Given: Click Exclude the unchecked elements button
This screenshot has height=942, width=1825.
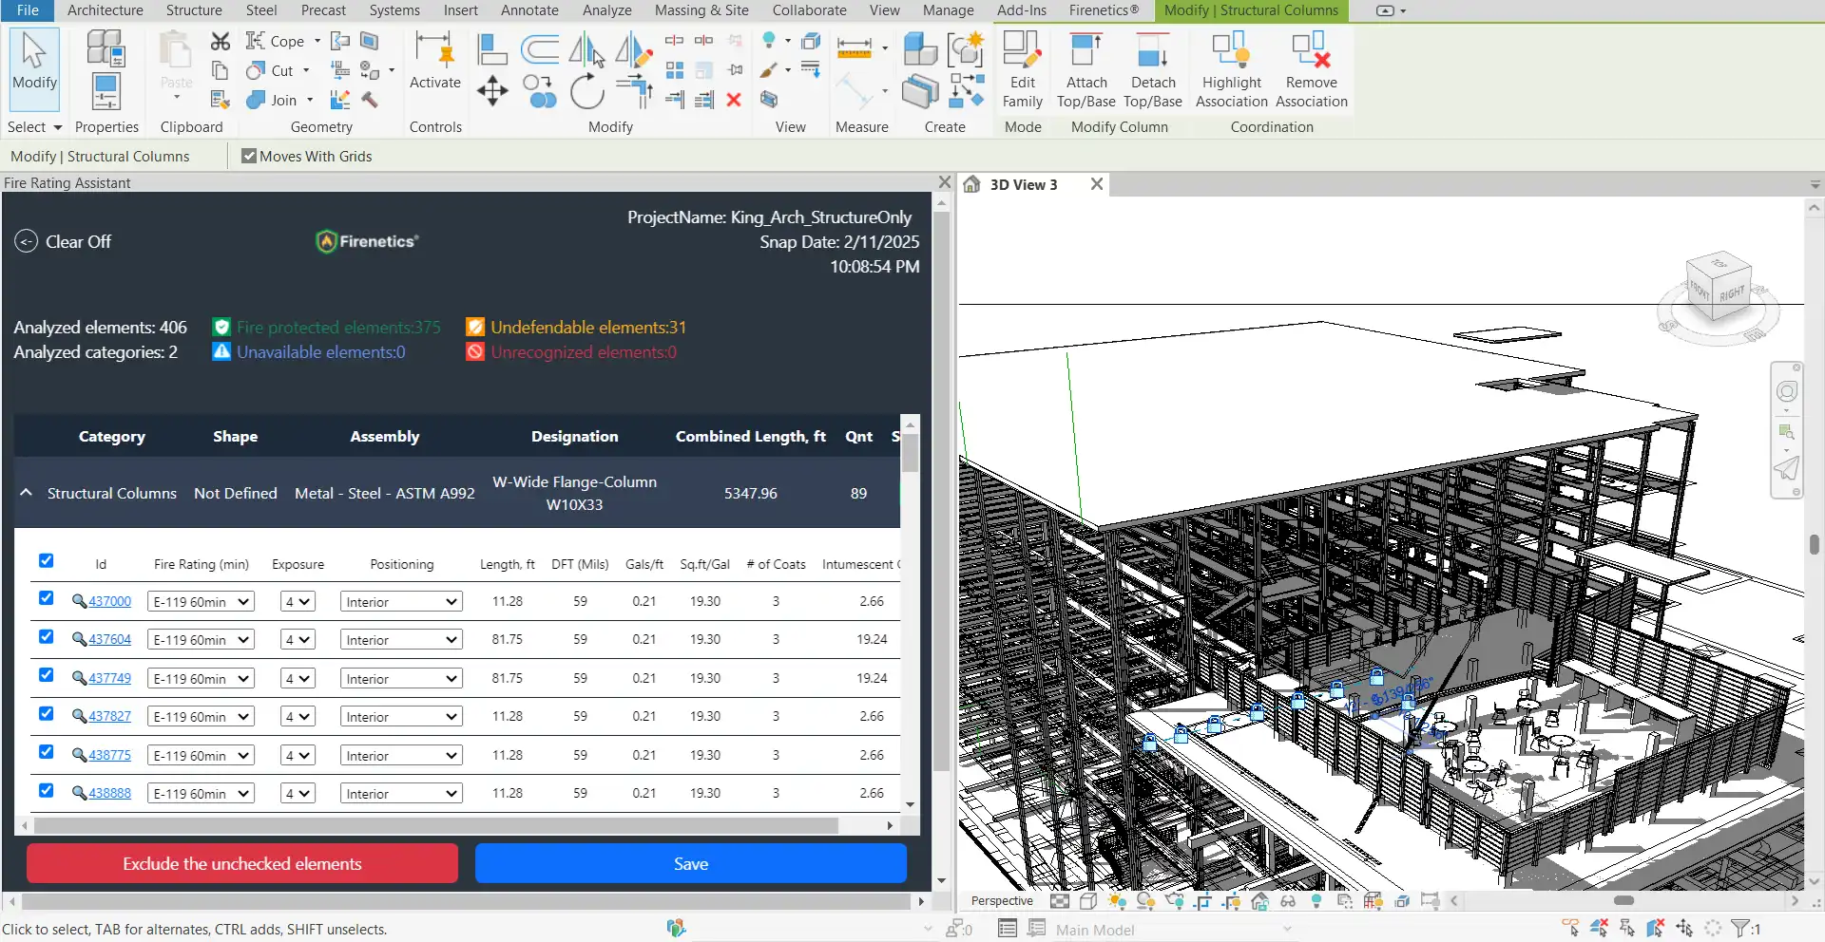Looking at the screenshot, I should click(x=241, y=863).
